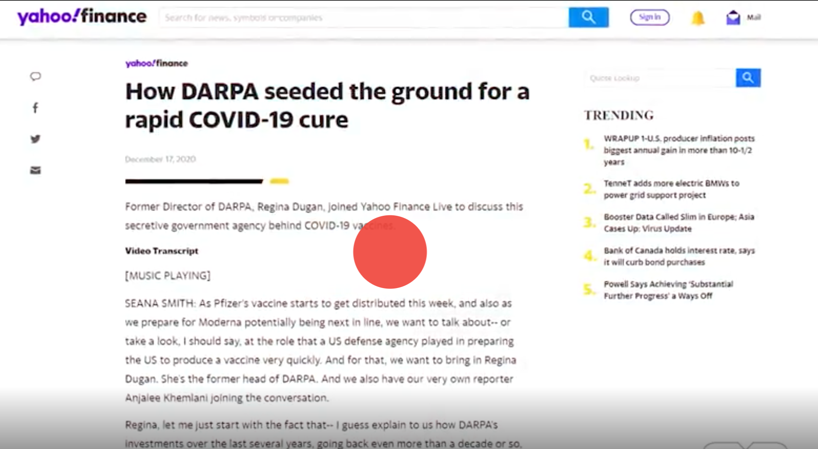
Task: Click the intro sentence starting Former Director of DARPA
Action: point(324,216)
